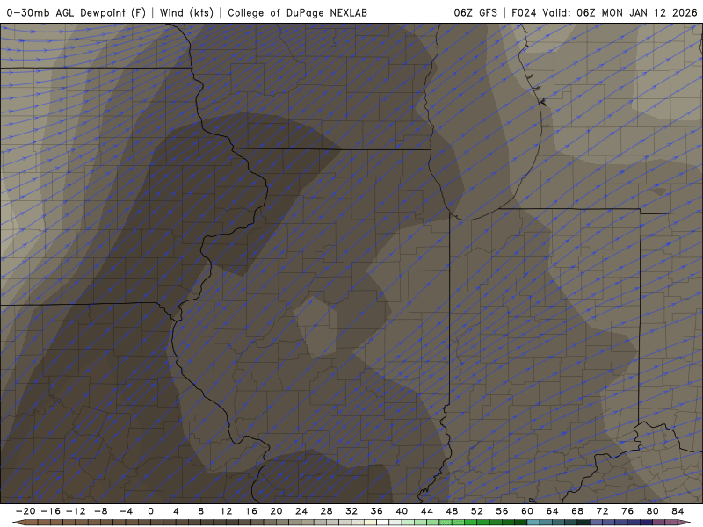
Task: Click the right arrow end of colorbar
Action: pyautogui.click(x=685, y=523)
